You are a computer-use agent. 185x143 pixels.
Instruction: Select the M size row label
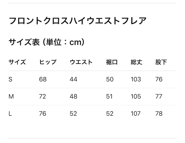coord(11,97)
